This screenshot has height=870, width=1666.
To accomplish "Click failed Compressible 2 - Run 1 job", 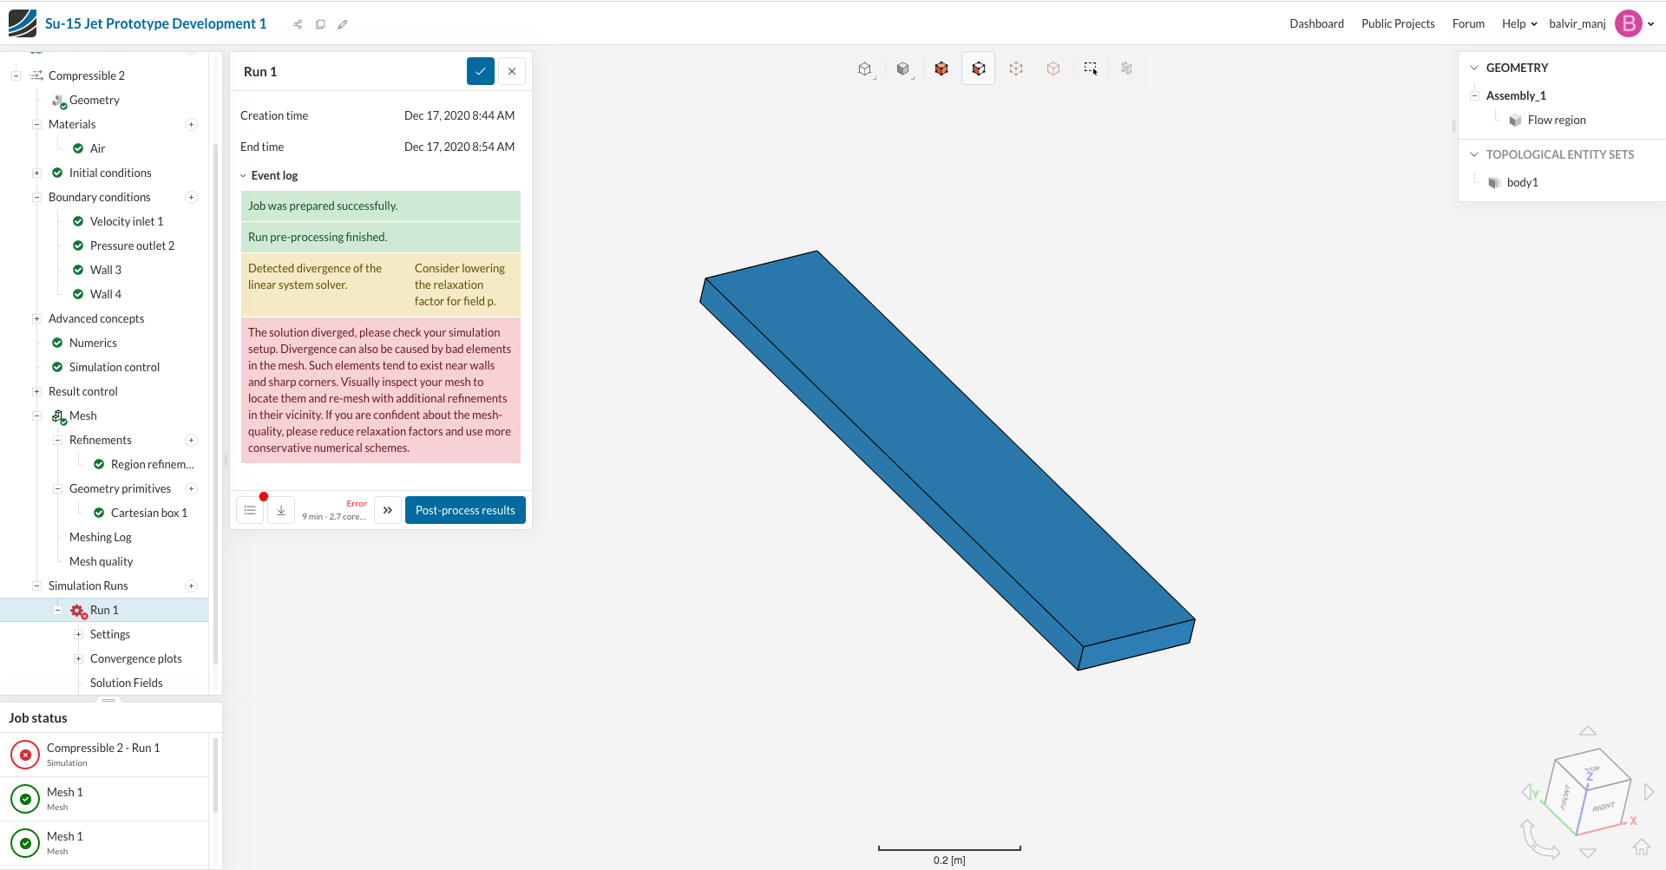I will click(x=103, y=755).
